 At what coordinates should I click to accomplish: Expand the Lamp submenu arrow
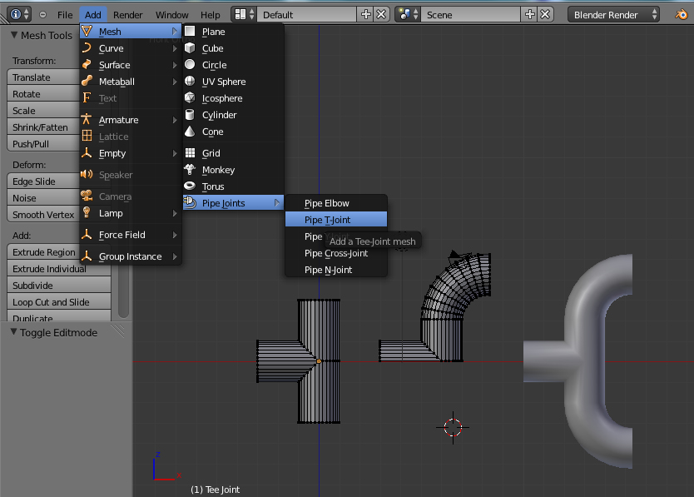(x=175, y=213)
